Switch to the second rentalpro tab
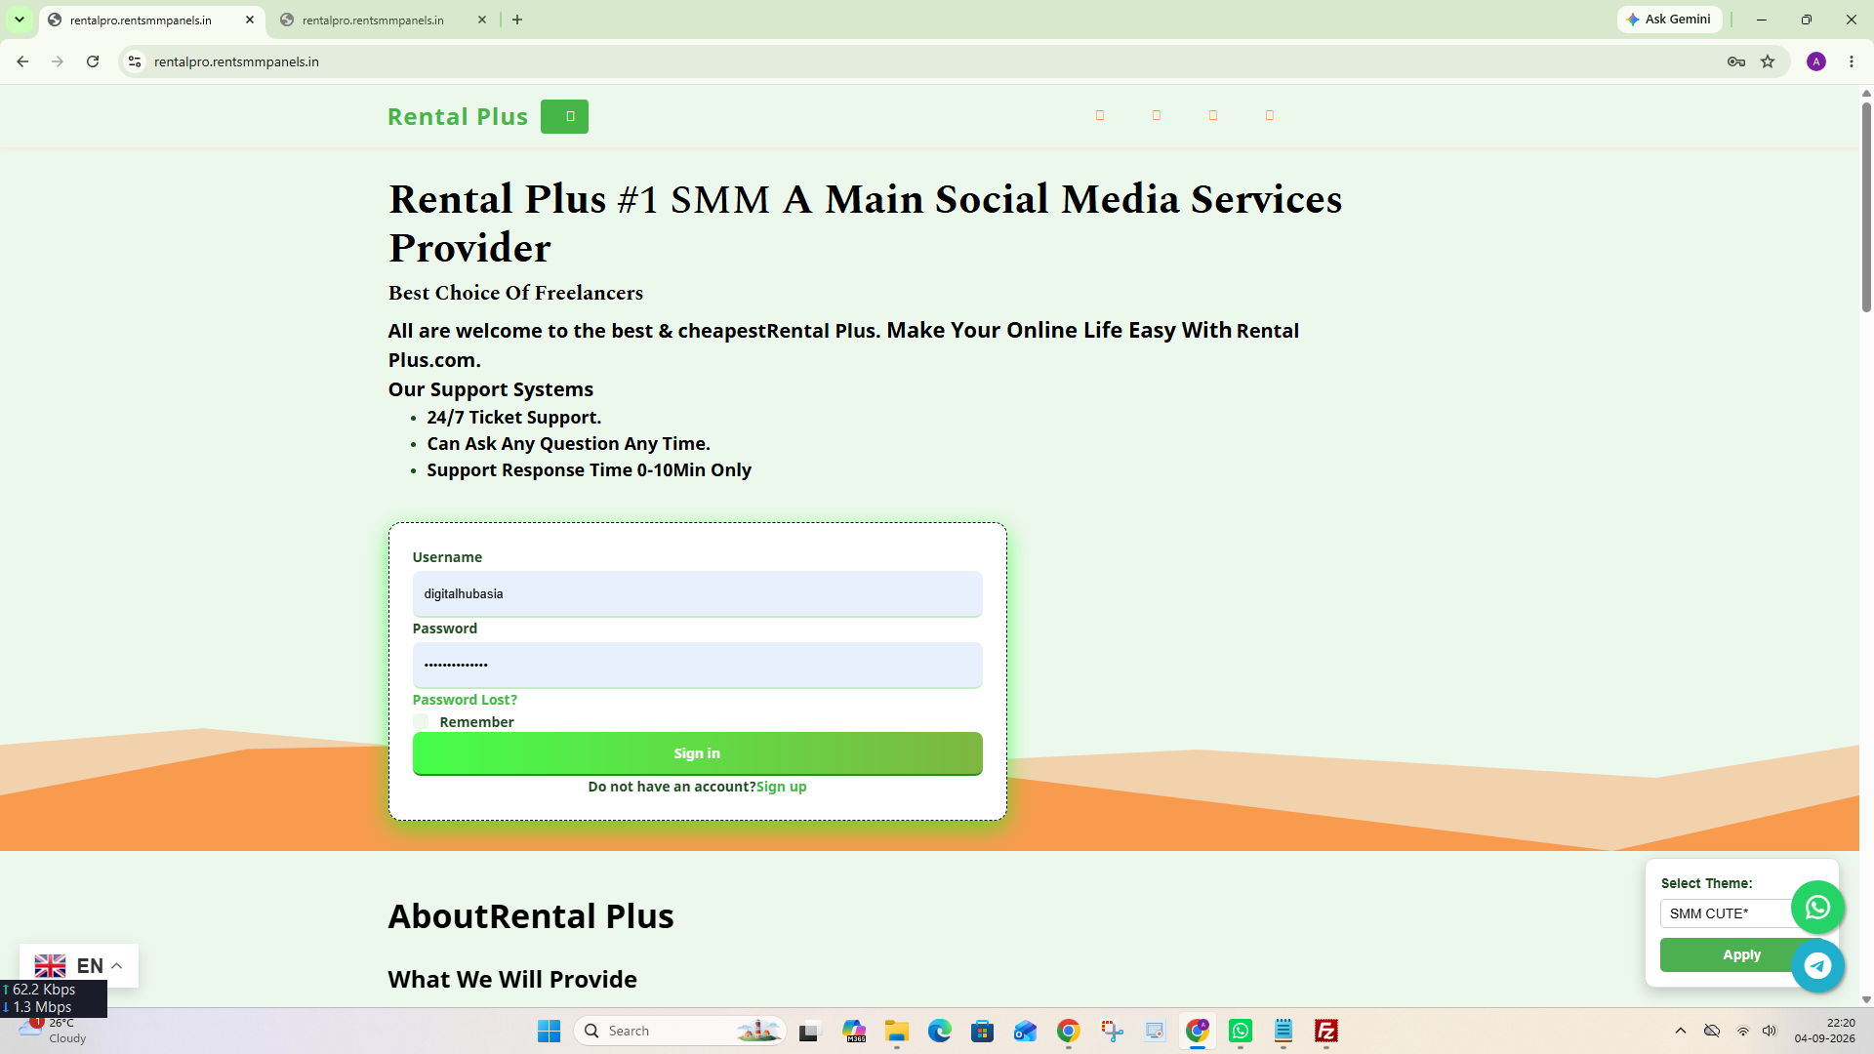Image resolution: width=1874 pixels, height=1054 pixels. coord(373,20)
